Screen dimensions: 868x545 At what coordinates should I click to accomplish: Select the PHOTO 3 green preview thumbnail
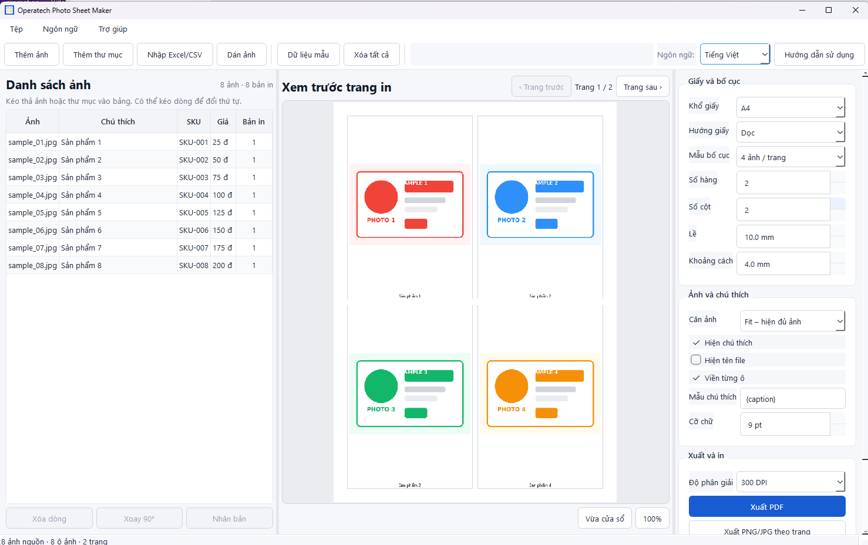pos(410,394)
